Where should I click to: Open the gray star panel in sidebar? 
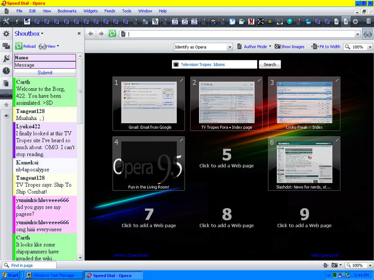coord(6,105)
